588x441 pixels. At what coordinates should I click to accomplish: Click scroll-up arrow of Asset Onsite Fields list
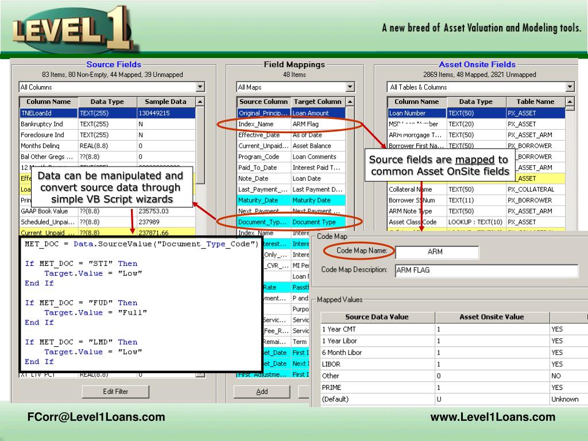tap(570, 102)
